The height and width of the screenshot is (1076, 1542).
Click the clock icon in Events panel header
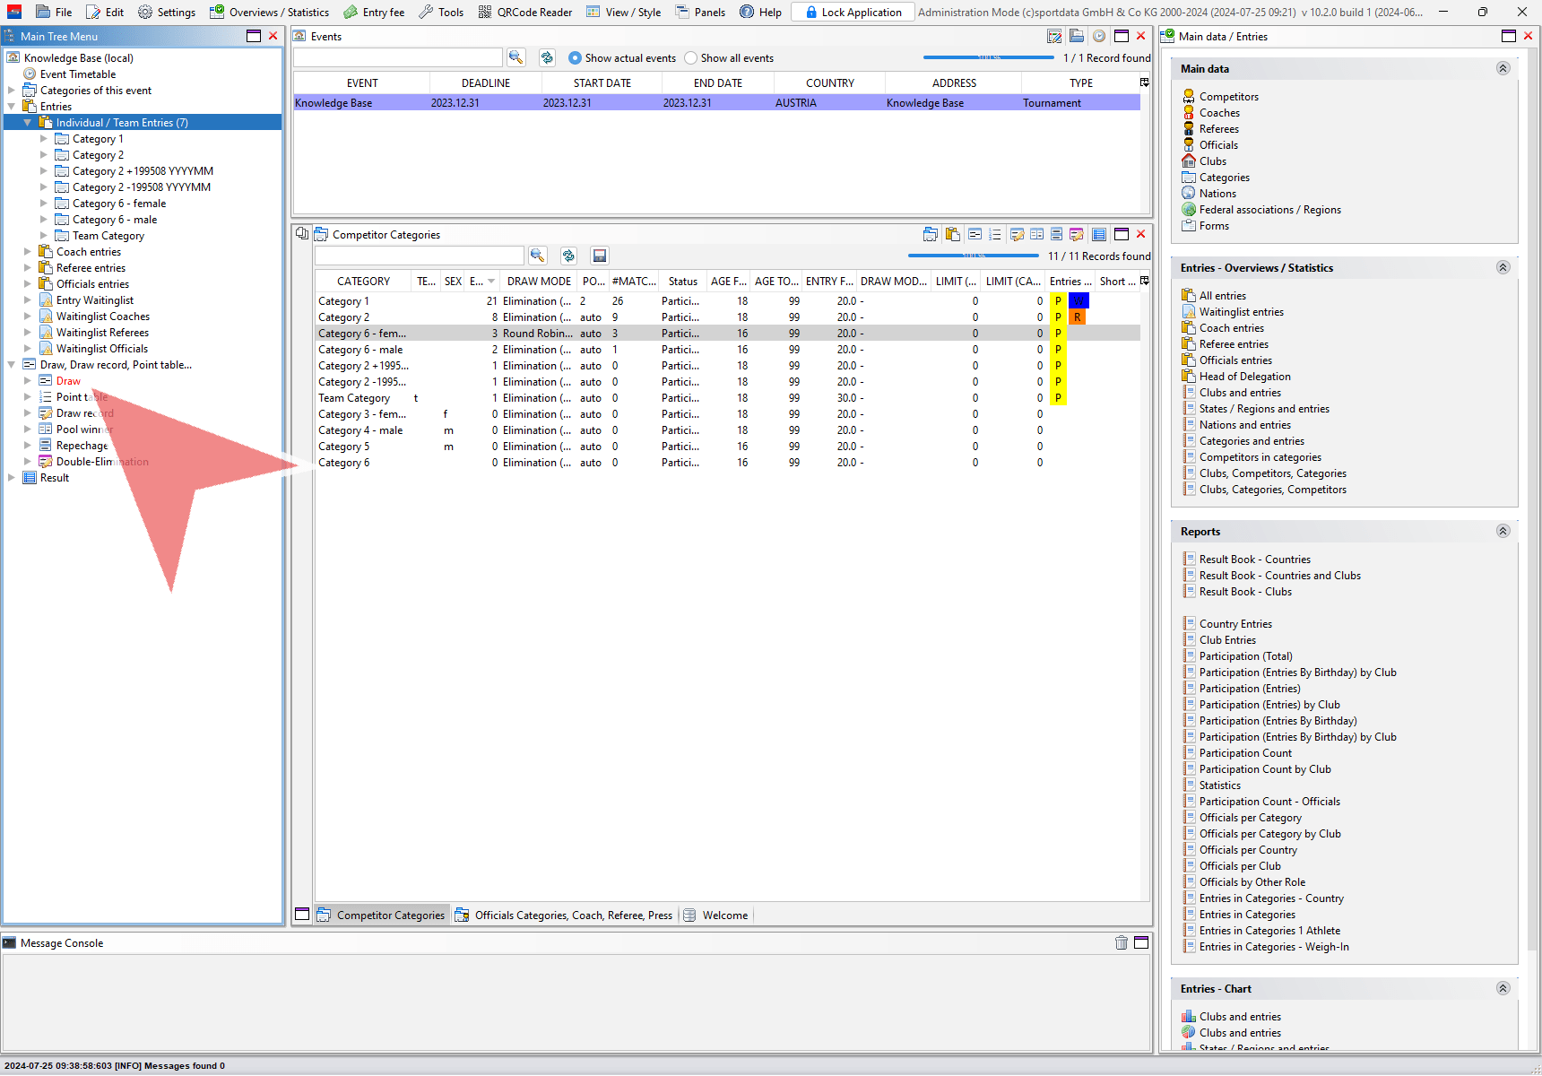click(x=1098, y=36)
